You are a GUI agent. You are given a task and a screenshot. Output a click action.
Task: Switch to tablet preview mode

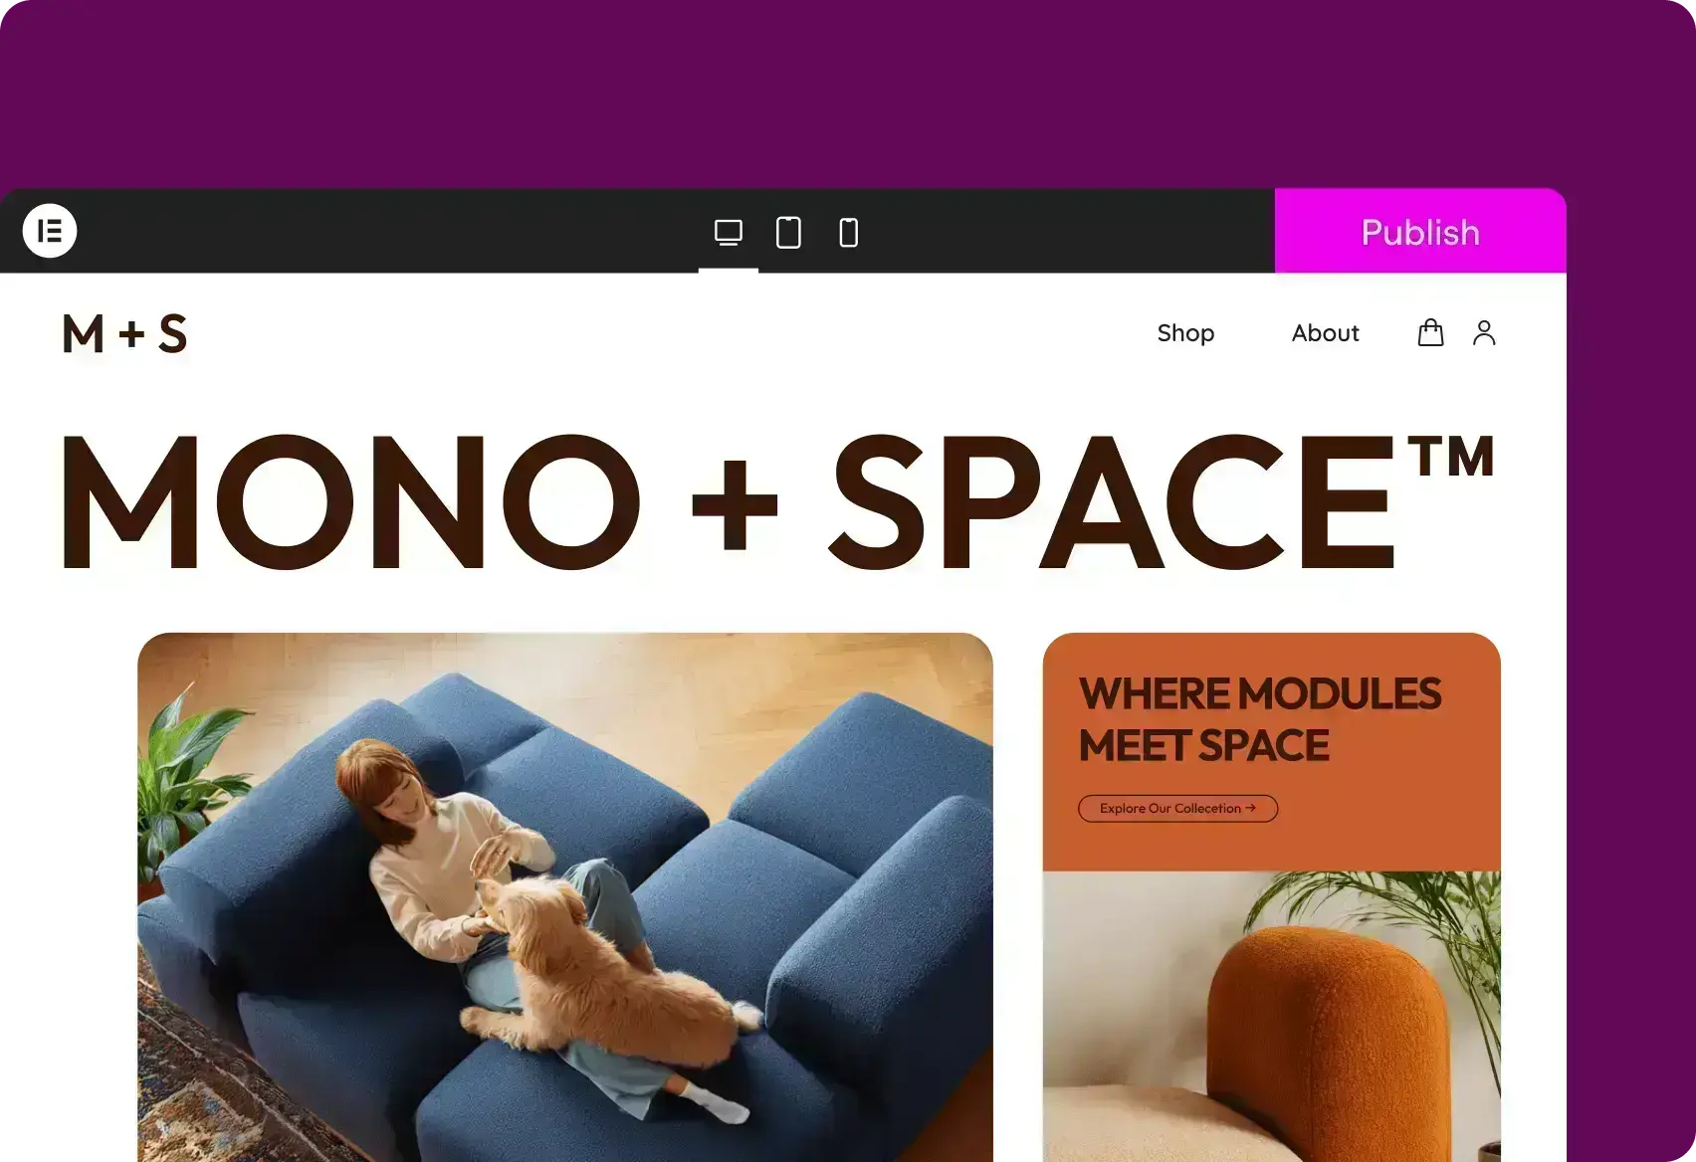[788, 232]
